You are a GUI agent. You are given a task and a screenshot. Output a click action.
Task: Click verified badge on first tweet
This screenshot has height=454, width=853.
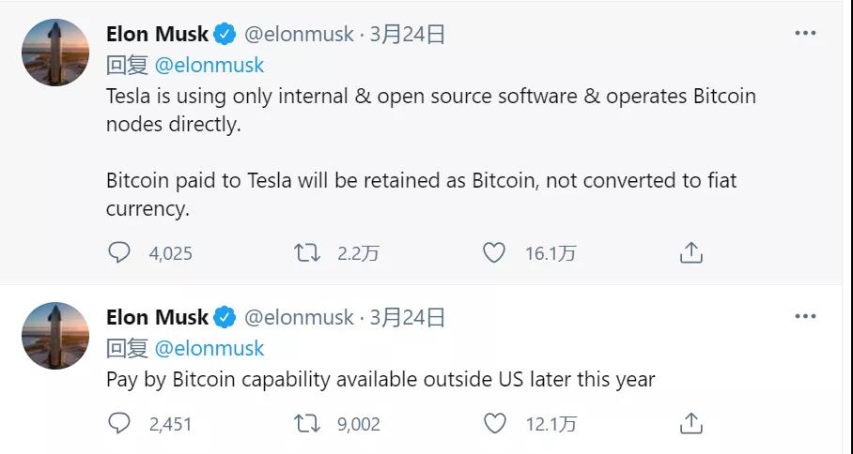(225, 34)
